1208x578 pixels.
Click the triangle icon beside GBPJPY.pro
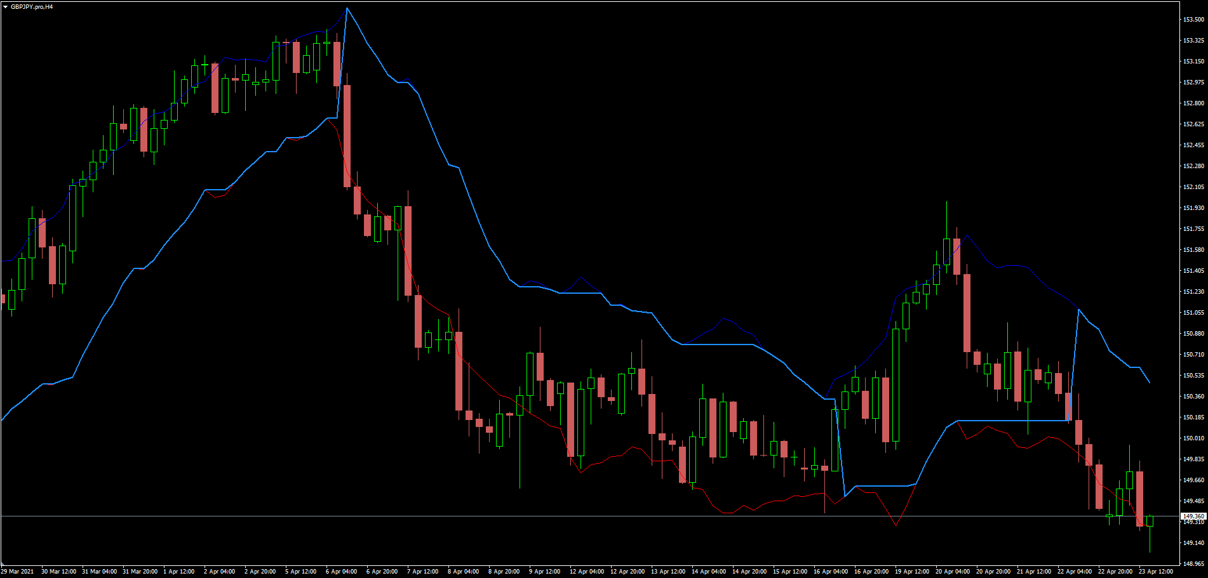[x=5, y=5]
